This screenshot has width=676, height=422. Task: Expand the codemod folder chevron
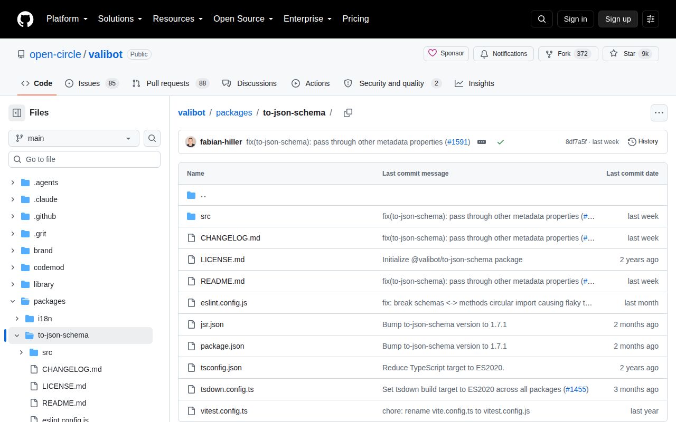coord(13,267)
